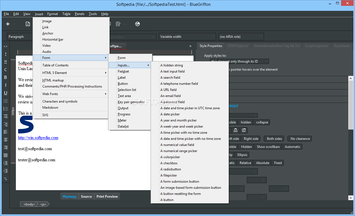The height and width of the screenshot is (216, 355).
Task: Toggle Italic formatting icon
Action: (x=6, y=85)
